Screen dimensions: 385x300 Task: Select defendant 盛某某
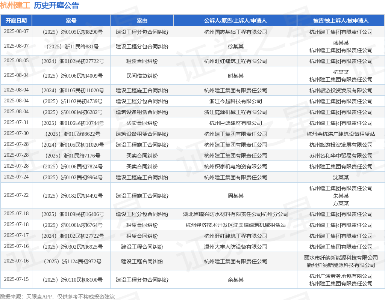pyautogui.click(x=341, y=43)
